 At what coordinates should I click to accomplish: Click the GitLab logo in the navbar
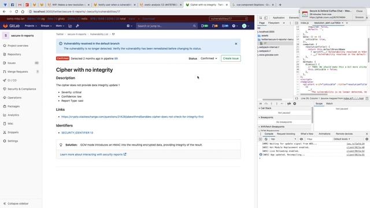[x=11, y=26]
